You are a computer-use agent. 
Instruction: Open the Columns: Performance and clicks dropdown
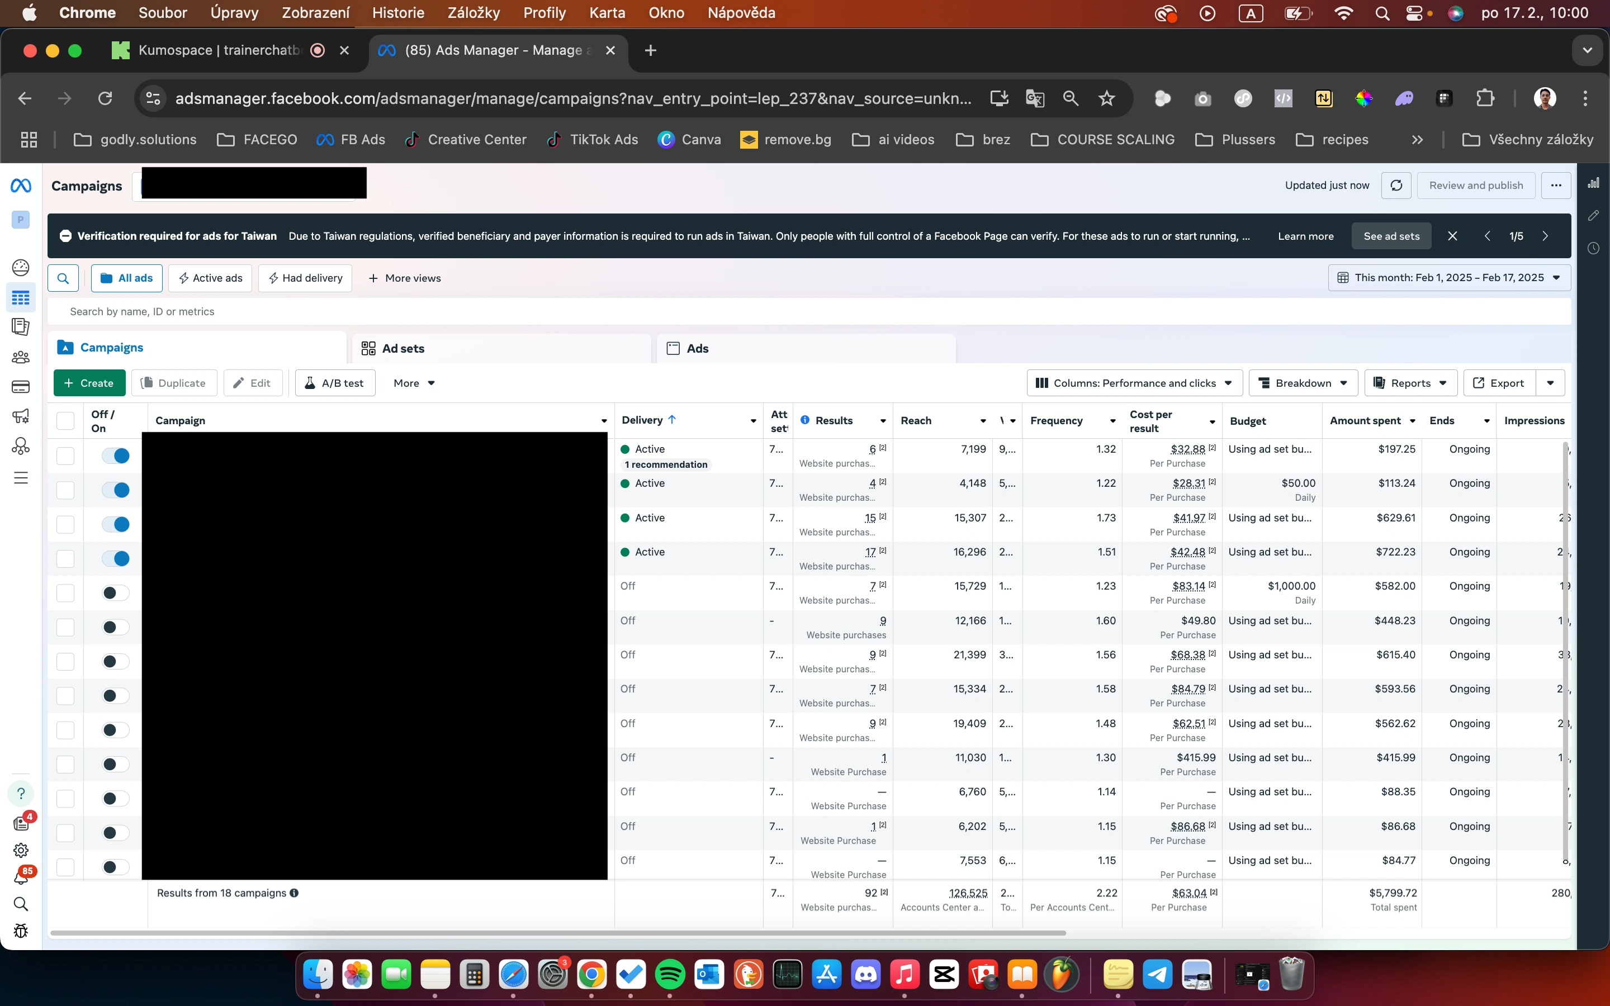1134,383
